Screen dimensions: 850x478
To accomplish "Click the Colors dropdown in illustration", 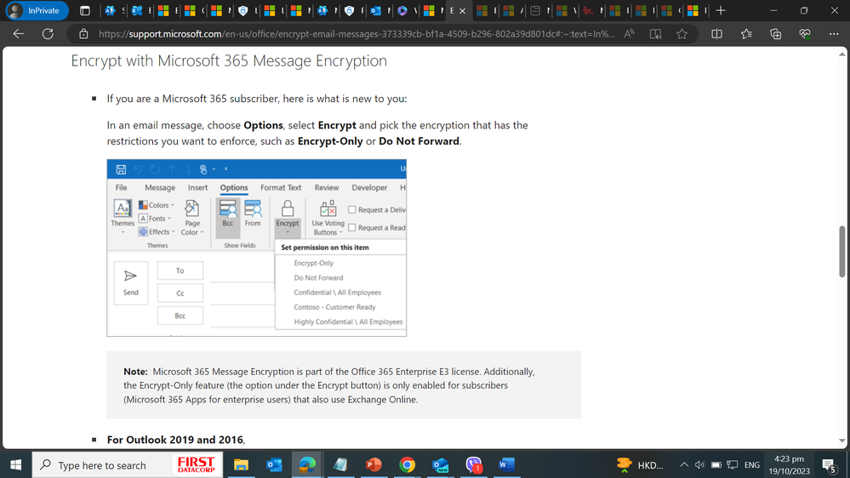I will point(157,205).
